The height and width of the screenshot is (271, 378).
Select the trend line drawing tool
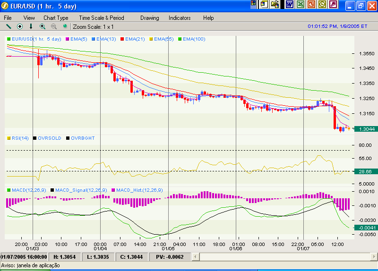(x=8, y=26)
